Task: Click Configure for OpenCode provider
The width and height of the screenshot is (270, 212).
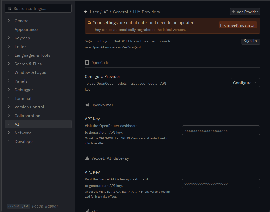Action: [x=245, y=83]
